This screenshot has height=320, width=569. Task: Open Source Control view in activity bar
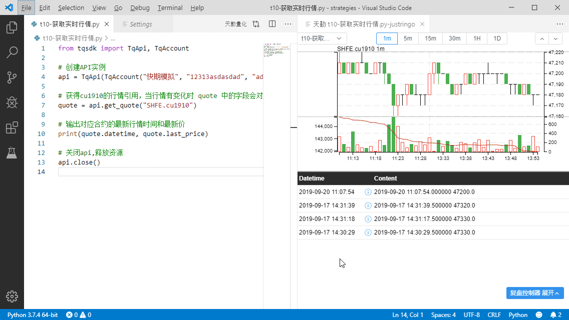point(12,77)
